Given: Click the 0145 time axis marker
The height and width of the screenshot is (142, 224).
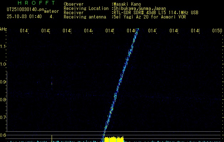Looking at the screenshot, I should click(110, 31).
